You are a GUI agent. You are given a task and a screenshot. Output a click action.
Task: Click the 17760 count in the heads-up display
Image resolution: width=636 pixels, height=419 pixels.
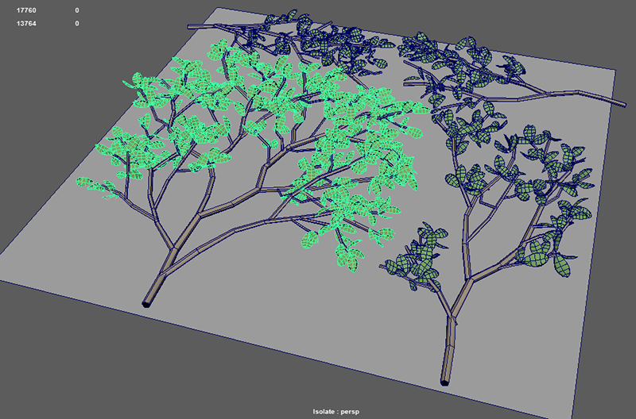(x=26, y=10)
